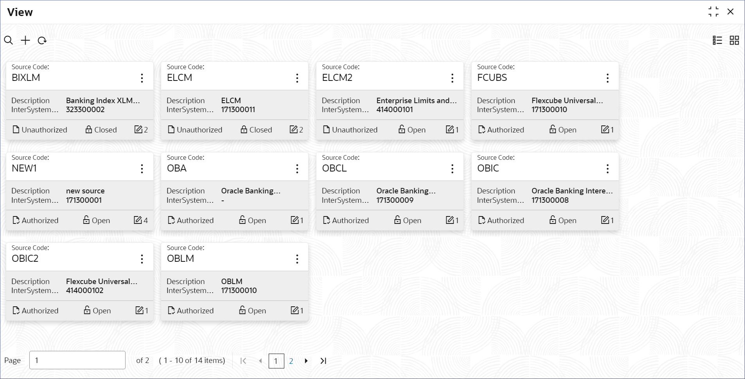Screen dimensions: 745x379
Task: Click the authorized document icon on FCUBS card
Action: [482, 129]
